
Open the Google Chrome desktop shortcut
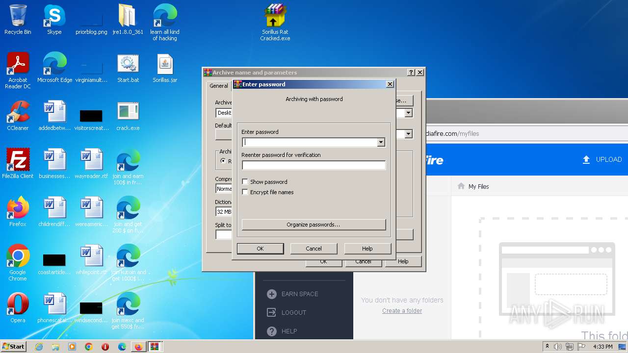18,263
